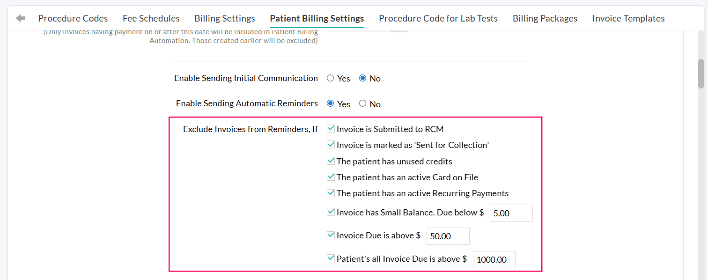Click the Invoice Due amount field showing 50.00
The image size is (708, 280).
tap(448, 236)
